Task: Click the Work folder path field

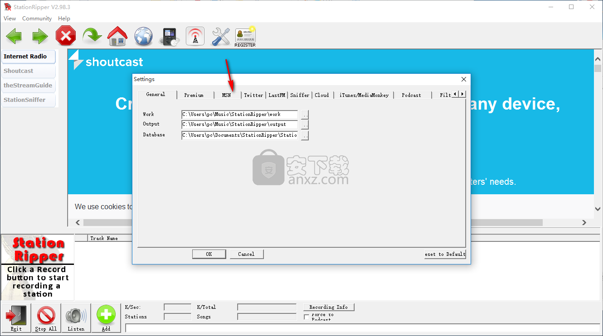Action: 240,115
